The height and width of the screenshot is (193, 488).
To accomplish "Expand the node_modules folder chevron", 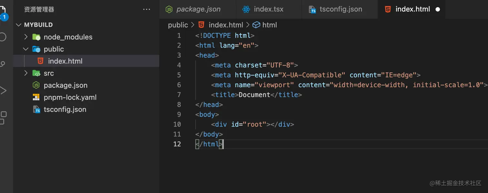I will 26,37.
